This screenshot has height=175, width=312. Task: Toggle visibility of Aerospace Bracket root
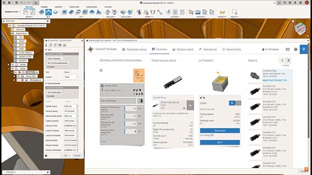tap(9, 26)
